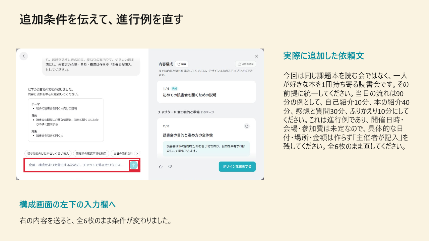Open 以前の結果 previous results button
This screenshot has width=429, height=241.
(245, 64)
